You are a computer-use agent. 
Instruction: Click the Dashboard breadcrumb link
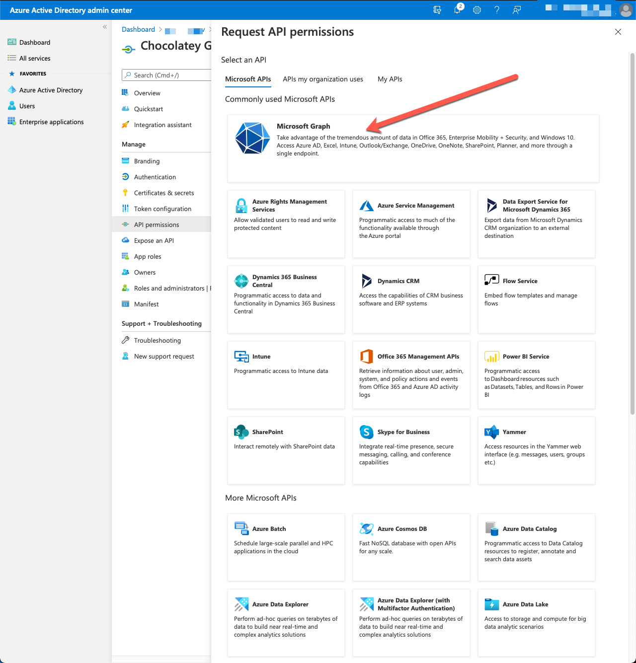pyautogui.click(x=139, y=29)
